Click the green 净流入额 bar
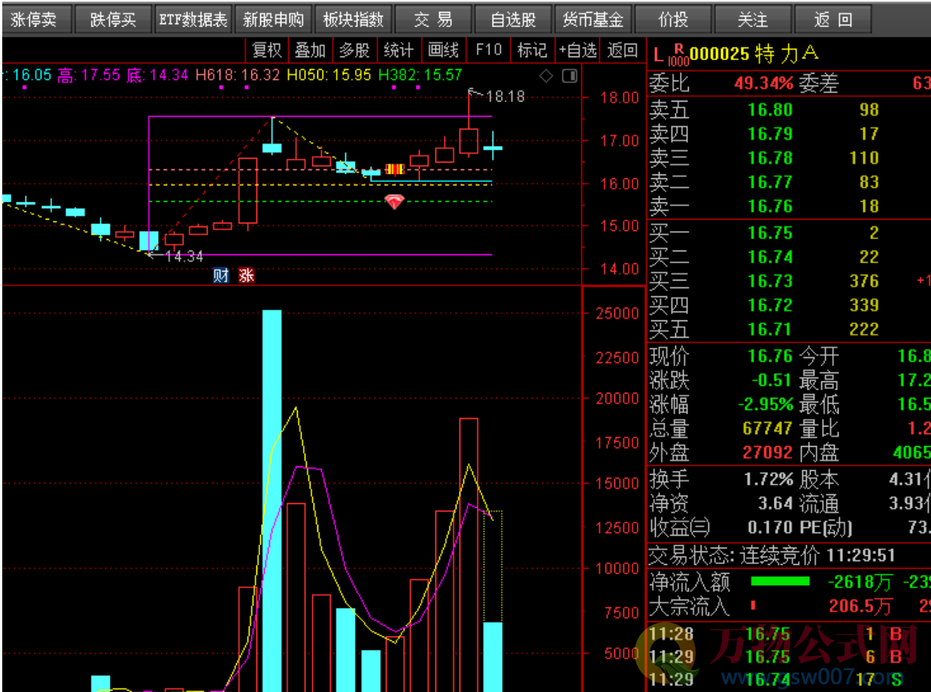This screenshot has width=931, height=692. 780,581
